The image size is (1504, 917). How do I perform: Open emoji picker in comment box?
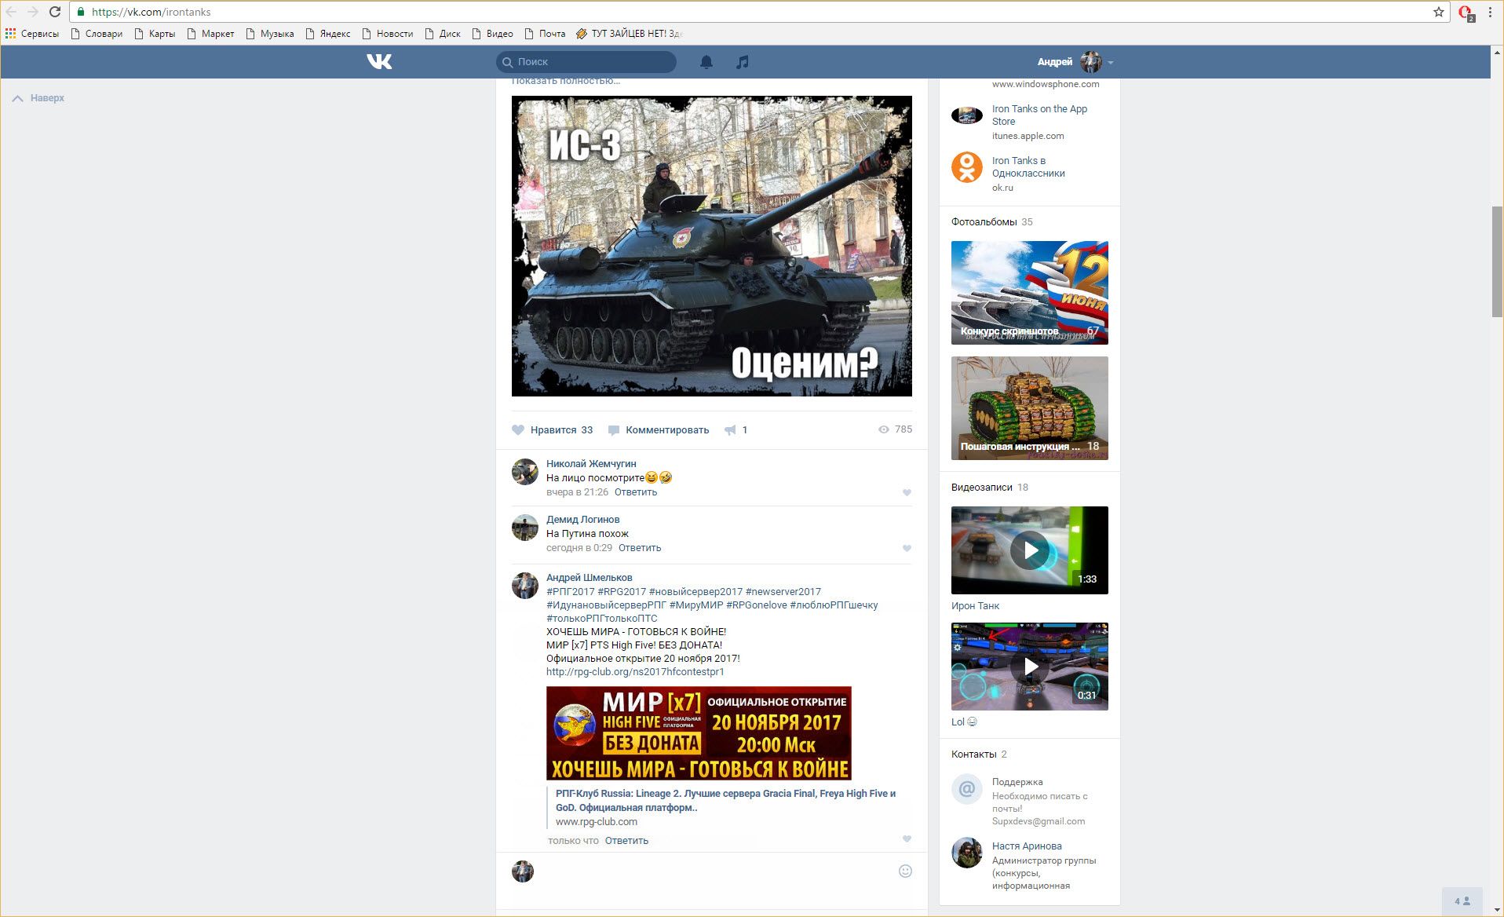coord(905,871)
